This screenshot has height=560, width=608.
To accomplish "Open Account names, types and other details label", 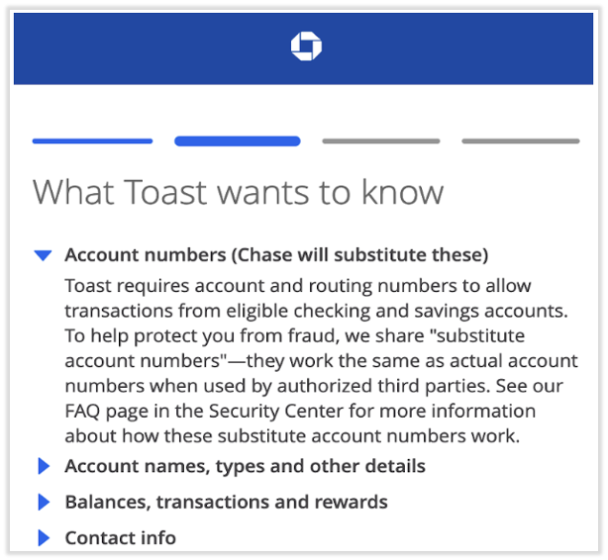I will click(x=245, y=466).
